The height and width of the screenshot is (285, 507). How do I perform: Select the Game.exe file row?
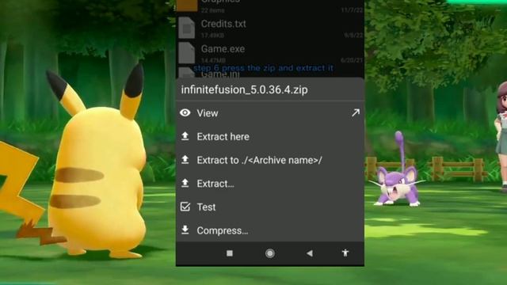[270, 53]
